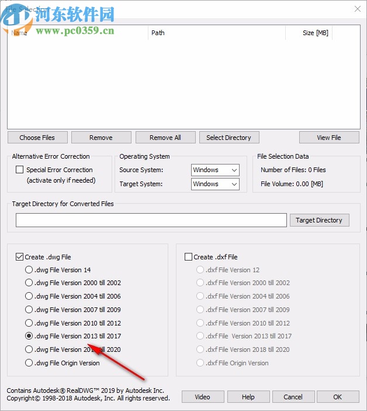Click the Choose Files button
The height and width of the screenshot is (411, 367).
point(37,138)
